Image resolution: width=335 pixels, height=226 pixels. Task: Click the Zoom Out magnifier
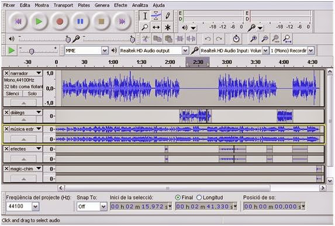point(265,39)
